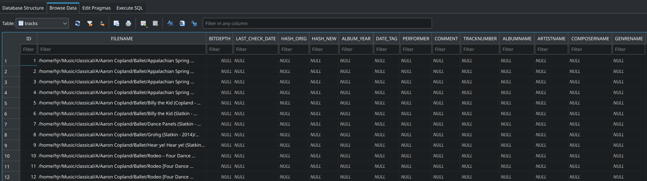647x181 pixels.
Task: Toggle the format toolbar icon
Action: pyautogui.click(x=170, y=23)
